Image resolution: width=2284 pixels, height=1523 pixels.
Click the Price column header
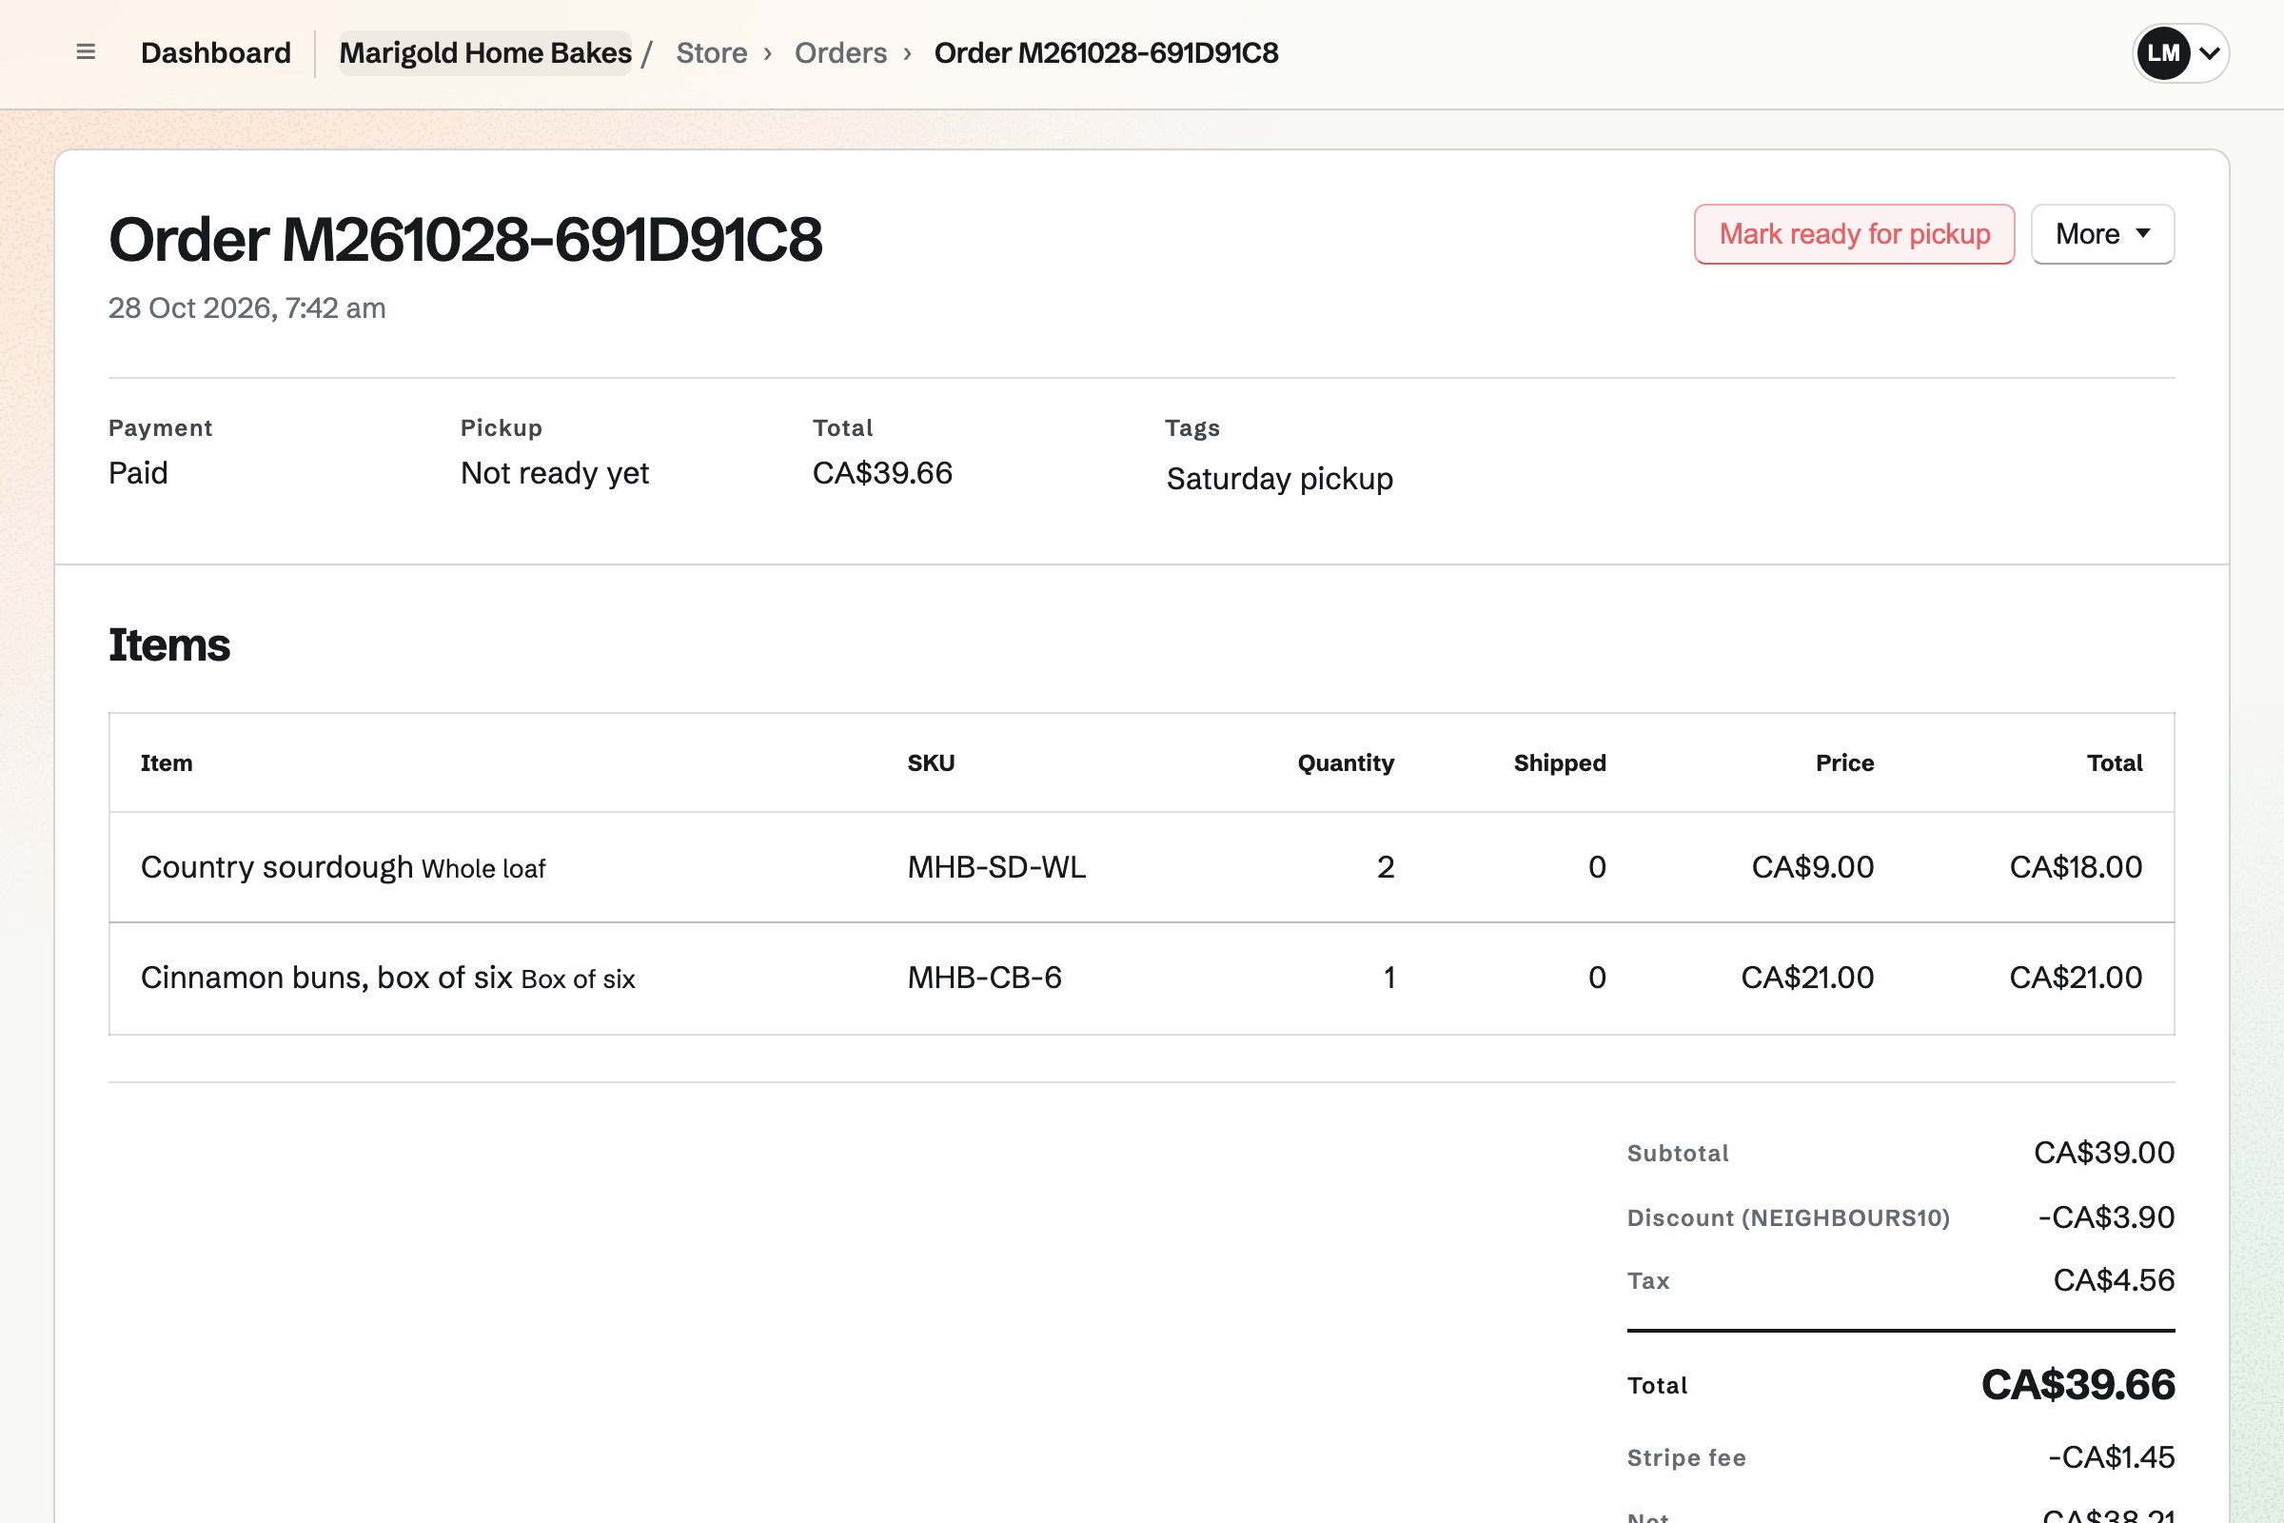[x=1845, y=762]
